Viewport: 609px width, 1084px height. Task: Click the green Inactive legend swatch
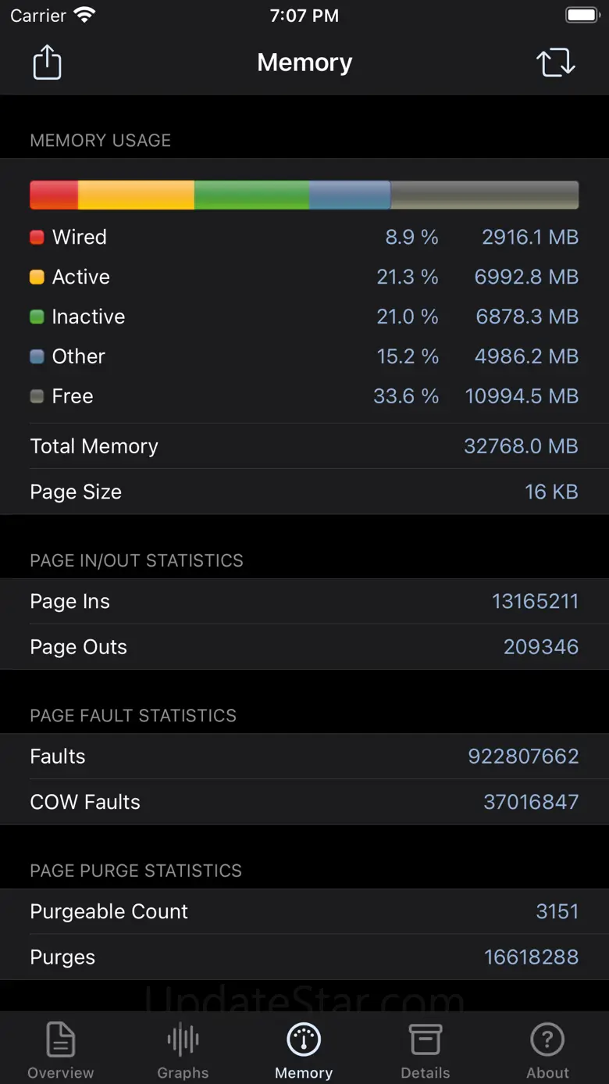pos(37,317)
